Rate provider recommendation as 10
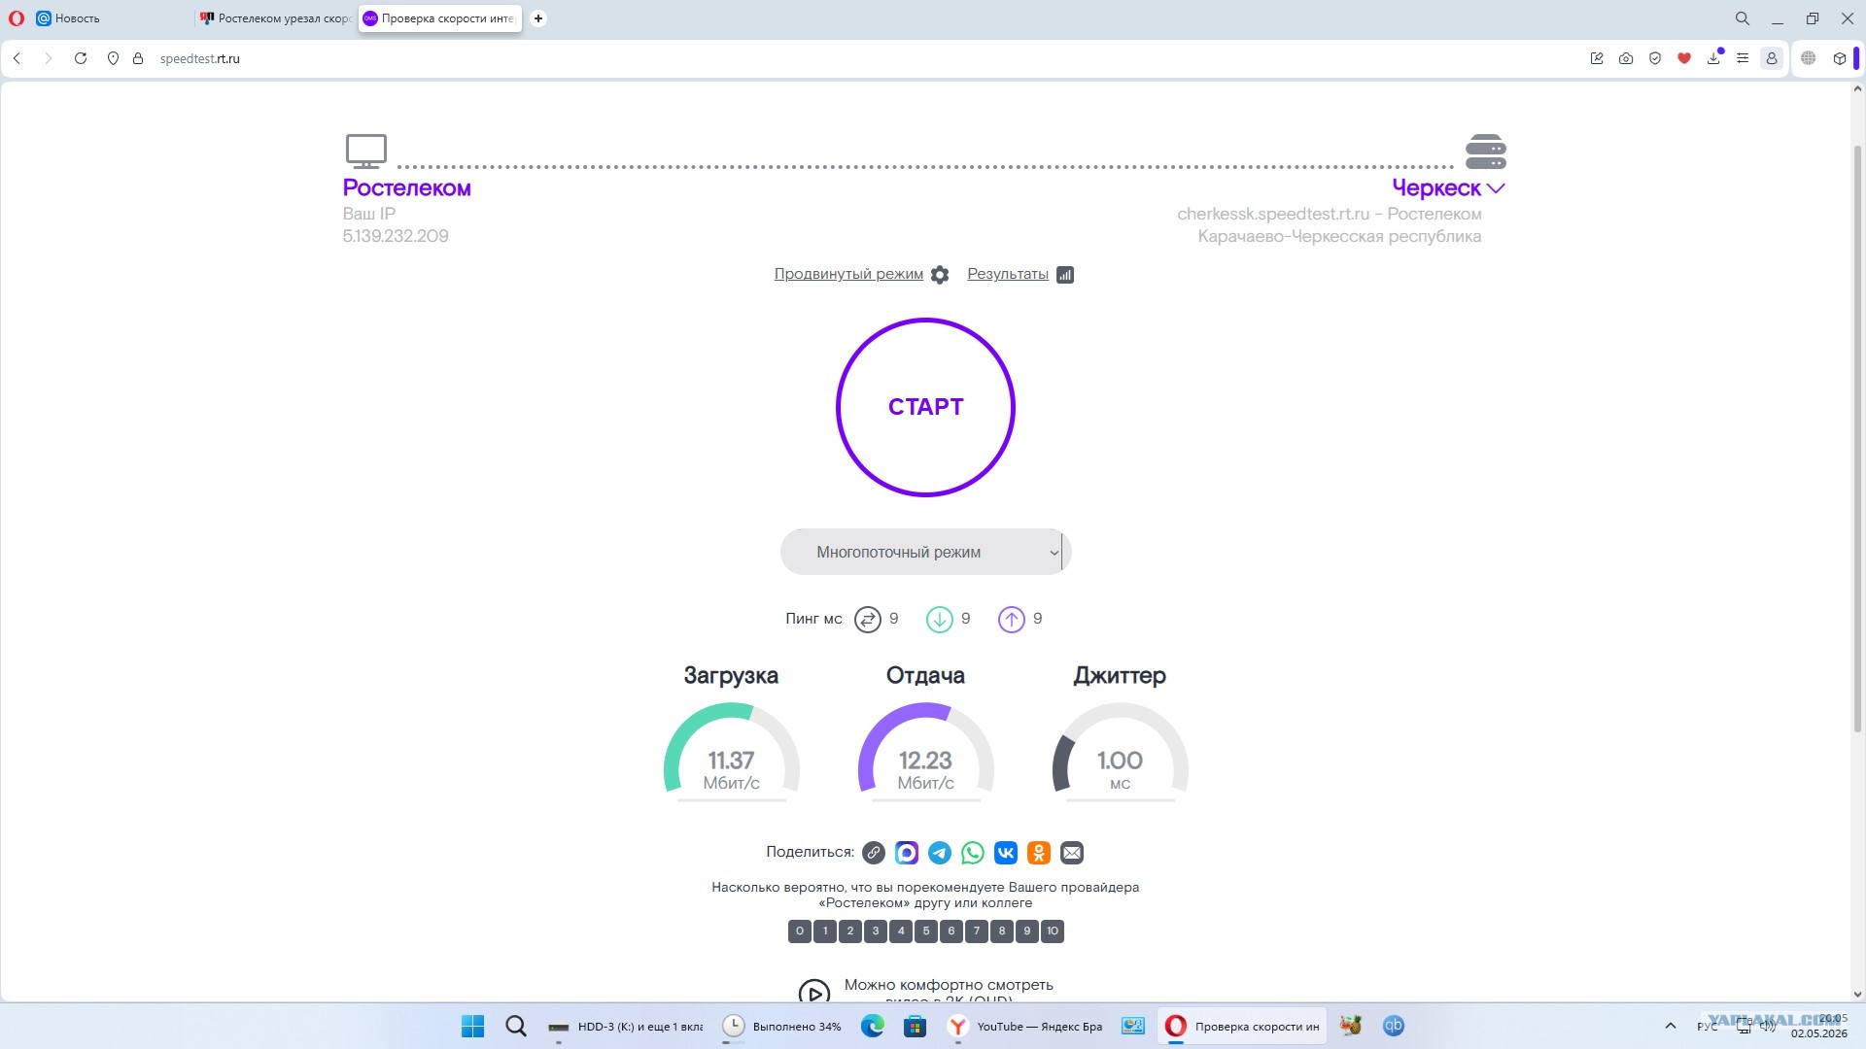This screenshot has width=1866, height=1049. pyautogui.click(x=1053, y=931)
